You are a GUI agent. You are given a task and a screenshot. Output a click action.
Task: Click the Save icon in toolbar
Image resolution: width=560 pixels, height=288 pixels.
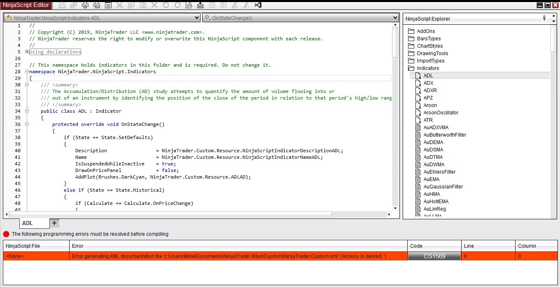(x=62, y=5)
